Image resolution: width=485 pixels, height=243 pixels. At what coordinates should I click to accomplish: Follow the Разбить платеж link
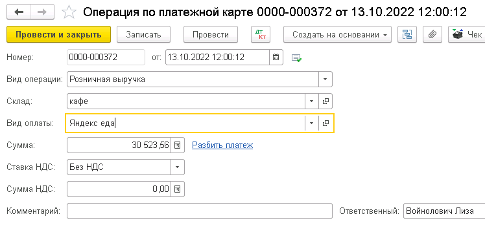(x=222, y=145)
